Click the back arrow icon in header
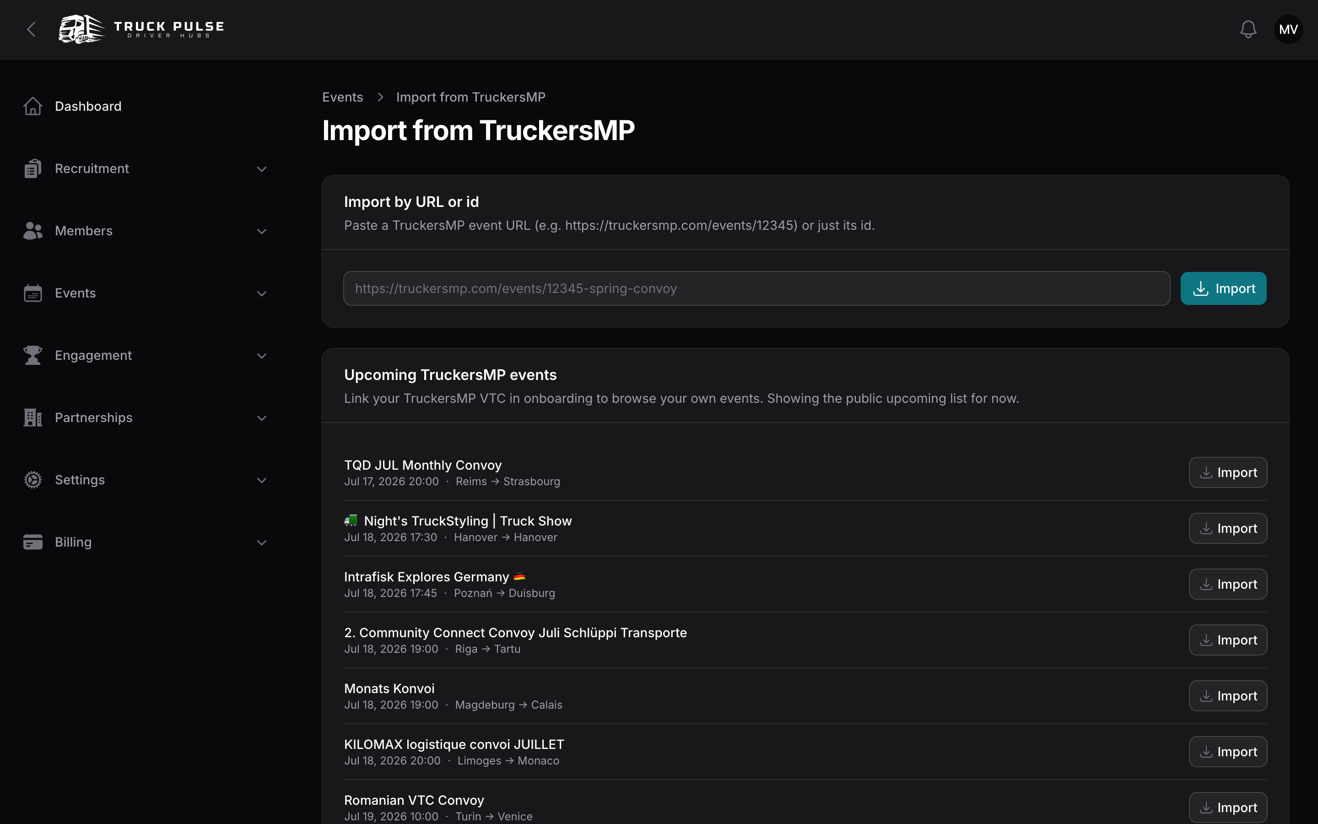Viewport: 1318px width, 824px height. (32, 29)
